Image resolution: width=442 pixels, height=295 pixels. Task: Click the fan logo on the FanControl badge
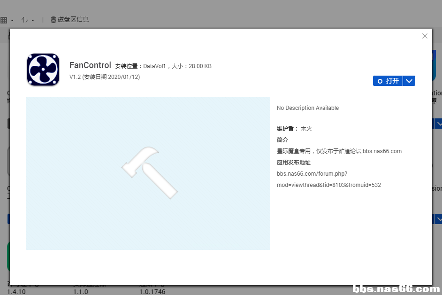coord(43,70)
